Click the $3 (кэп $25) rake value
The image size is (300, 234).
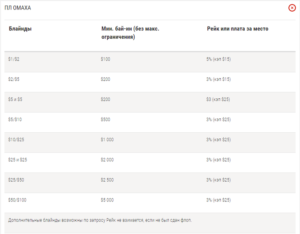tap(218, 100)
